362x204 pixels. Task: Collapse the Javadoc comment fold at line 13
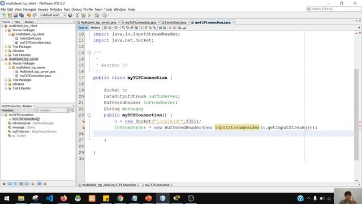pyautogui.click(x=89, y=53)
